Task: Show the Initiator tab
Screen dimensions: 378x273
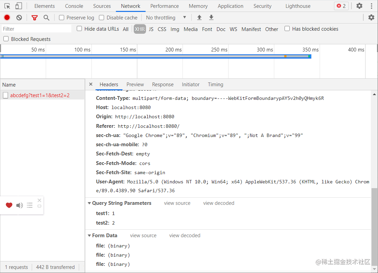Action: [191, 85]
